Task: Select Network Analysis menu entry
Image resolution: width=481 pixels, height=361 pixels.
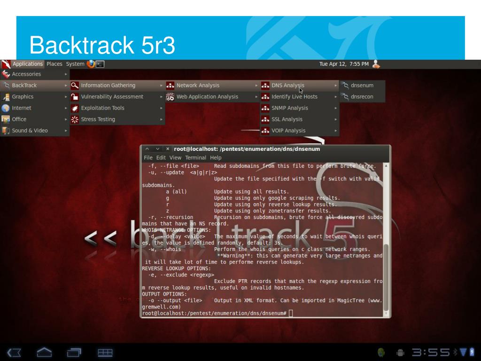Action: pos(212,86)
